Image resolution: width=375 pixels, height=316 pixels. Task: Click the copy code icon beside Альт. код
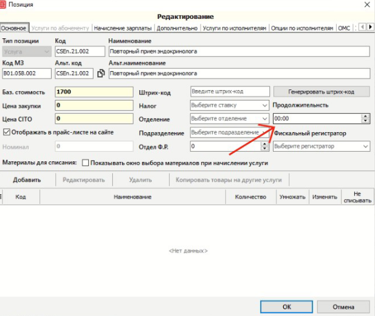101,73
